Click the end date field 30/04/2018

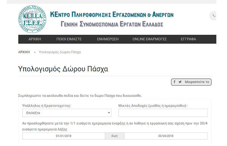pos(166,136)
